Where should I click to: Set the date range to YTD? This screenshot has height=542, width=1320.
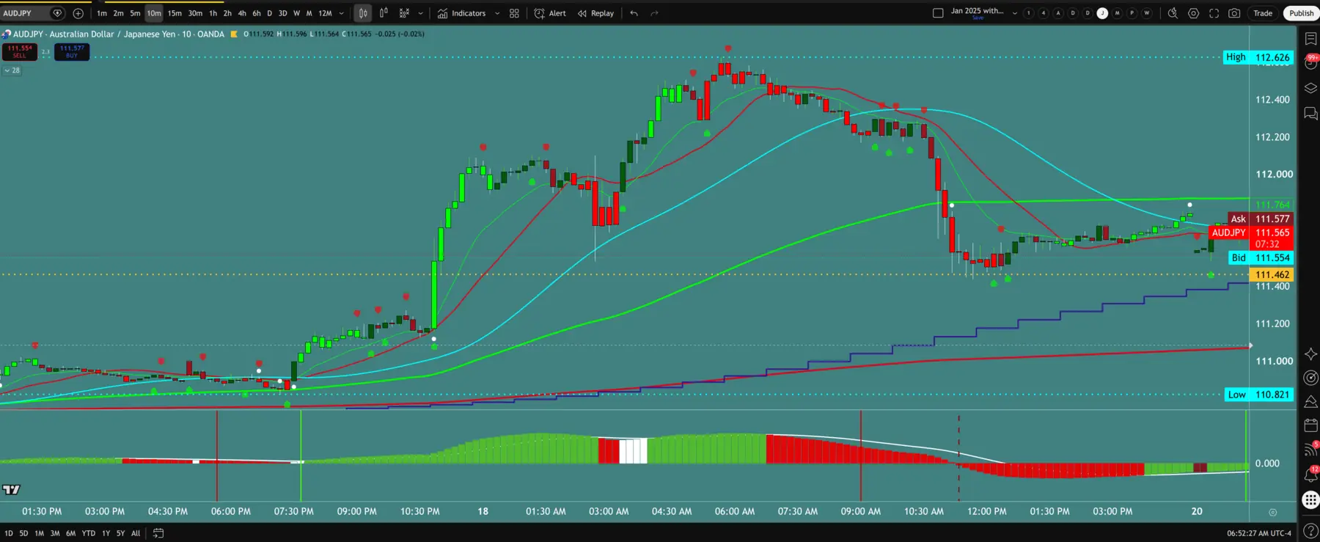(89, 533)
